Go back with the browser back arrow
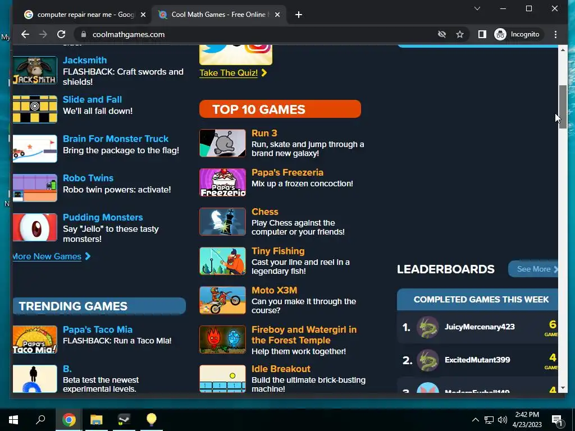Viewport: 575px width, 431px height. tap(25, 34)
